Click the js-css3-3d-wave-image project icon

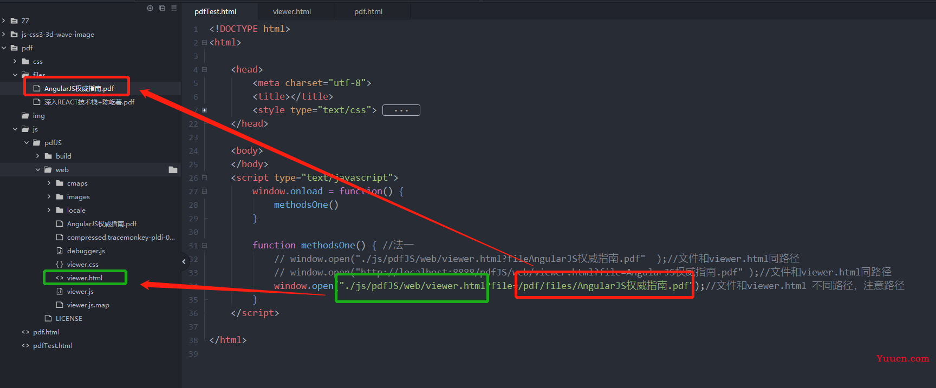pos(14,35)
